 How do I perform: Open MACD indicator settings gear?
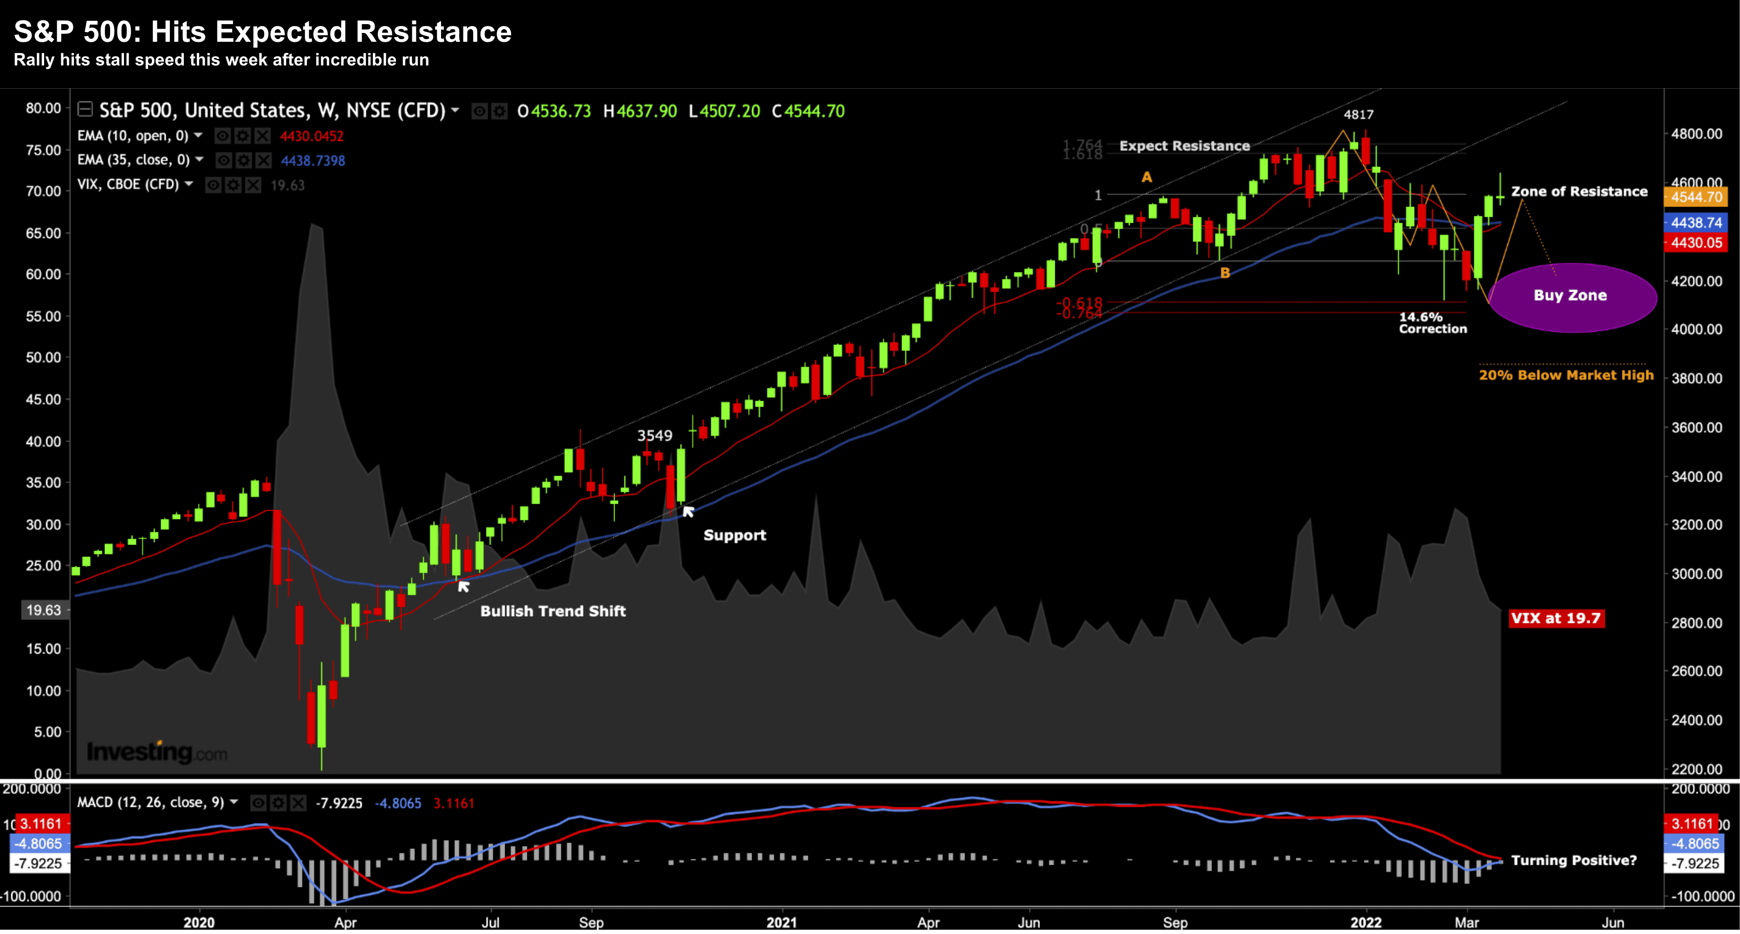pos(278,803)
